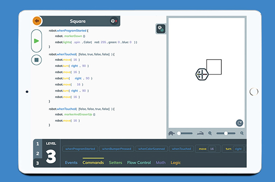Pick the whenTouched block in the palette

click(x=181, y=149)
